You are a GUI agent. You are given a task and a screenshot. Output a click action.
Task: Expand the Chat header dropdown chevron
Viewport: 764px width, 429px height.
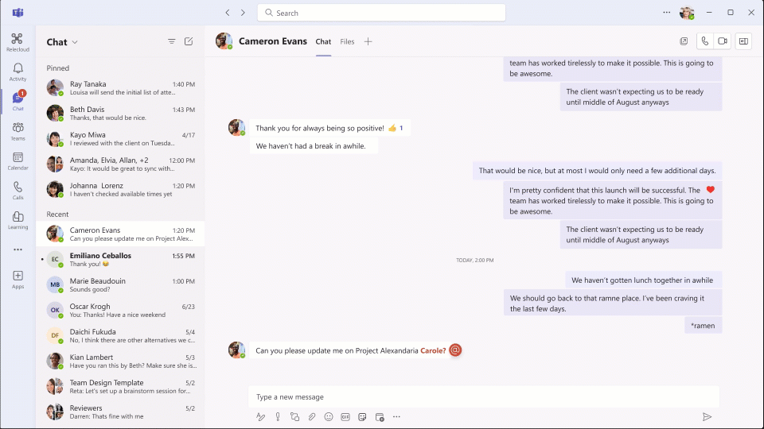pyautogui.click(x=75, y=42)
